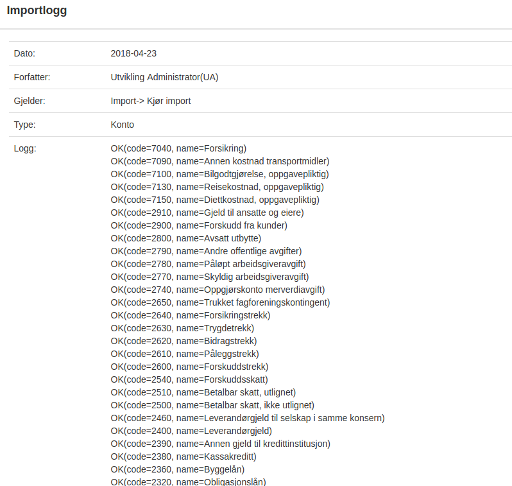Click the Forfatter label
The height and width of the screenshot is (486, 512).
[32, 78]
